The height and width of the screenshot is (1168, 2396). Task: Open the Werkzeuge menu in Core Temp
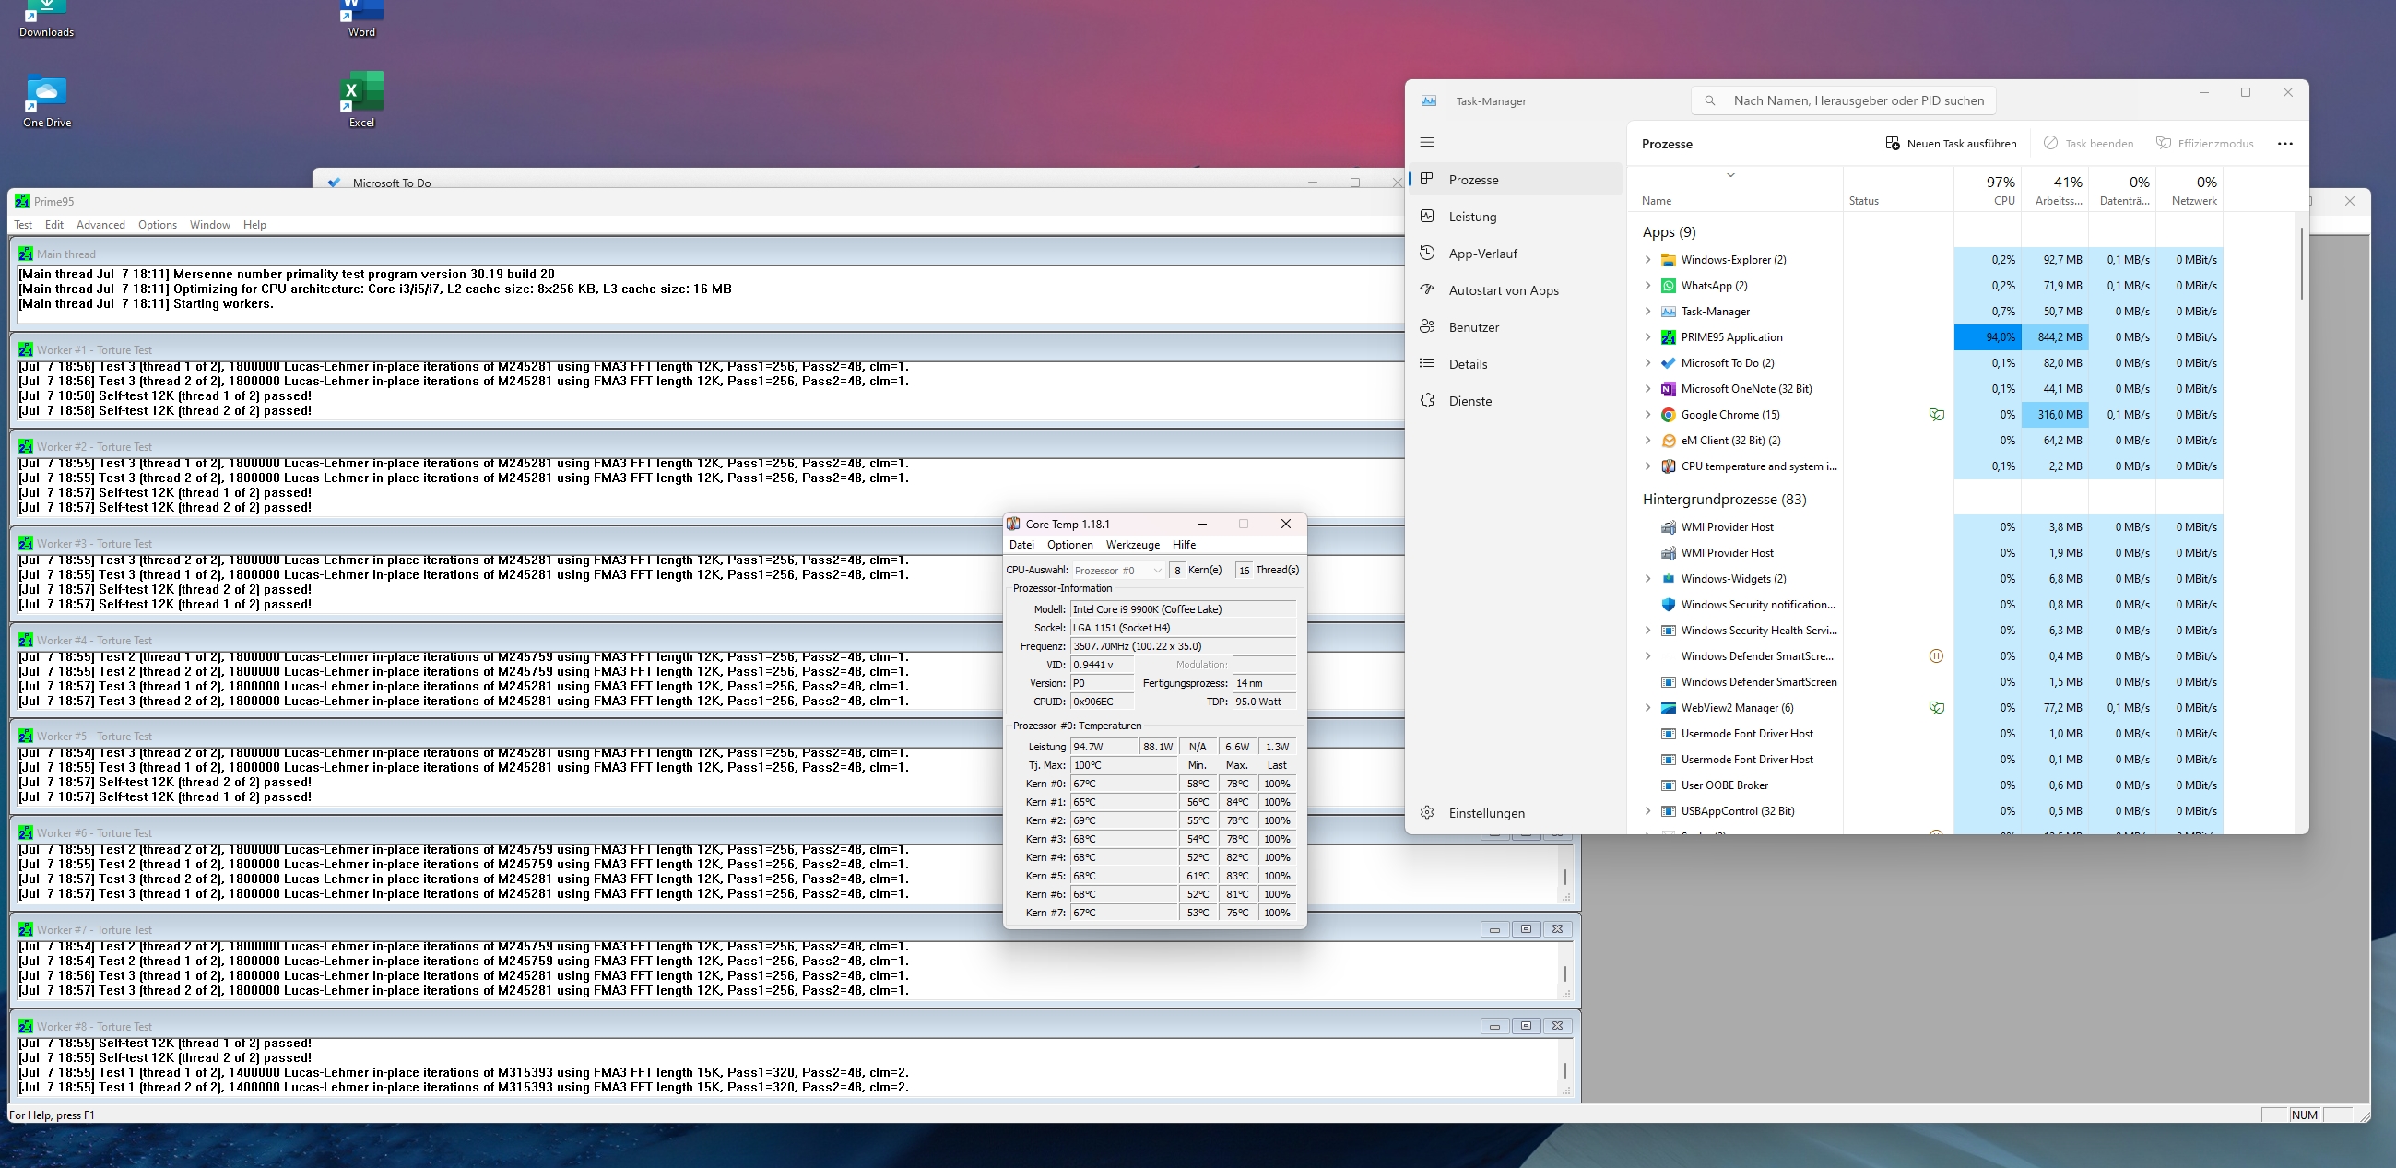click(x=1132, y=545)
